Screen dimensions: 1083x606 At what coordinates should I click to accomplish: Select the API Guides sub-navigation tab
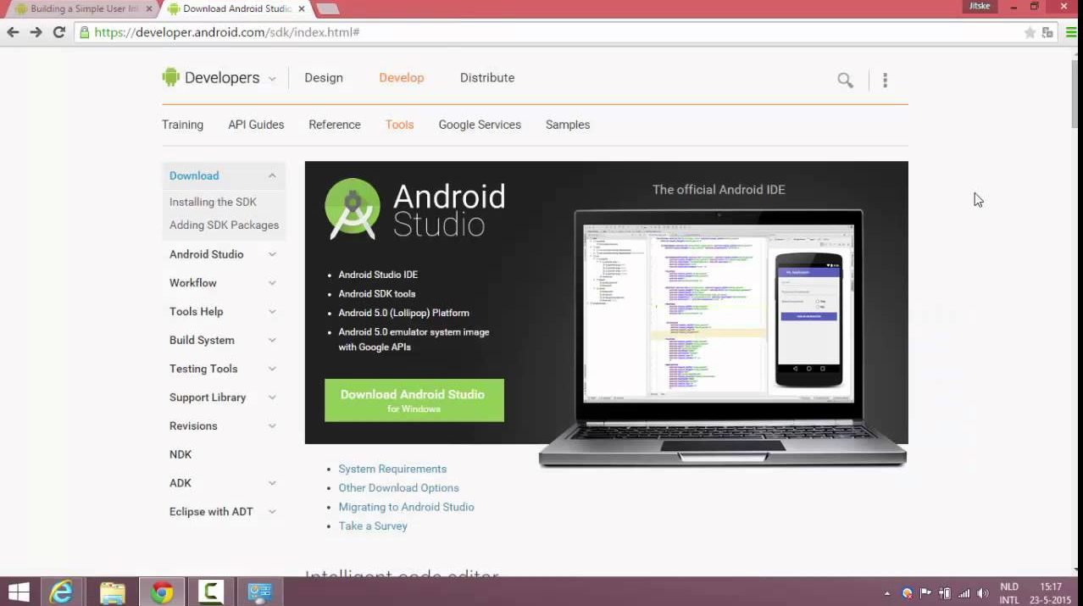[x=256, y=125]
